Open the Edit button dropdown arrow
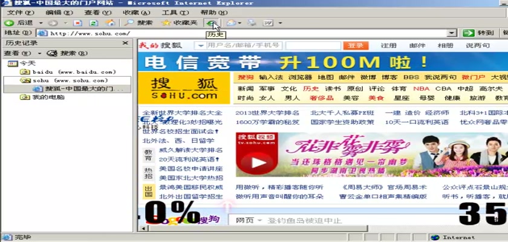The width and height of the screenshot is (508, 242). (280, 23)
